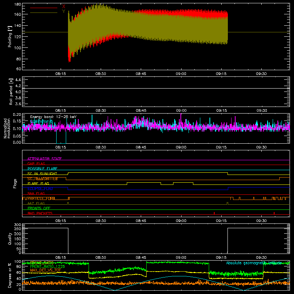Click the SC_IN_SUNLIGHT label
Viewport: 294px width, 294px height.
[x=42, y=173]
